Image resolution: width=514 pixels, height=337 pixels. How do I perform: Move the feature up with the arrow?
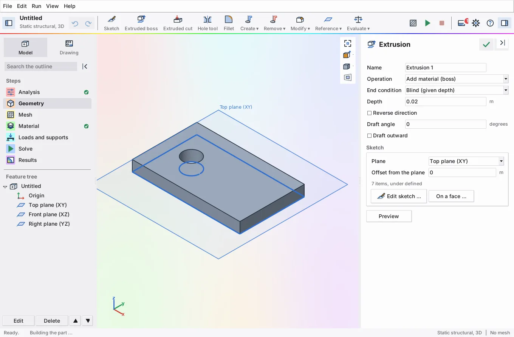[76, 321]
